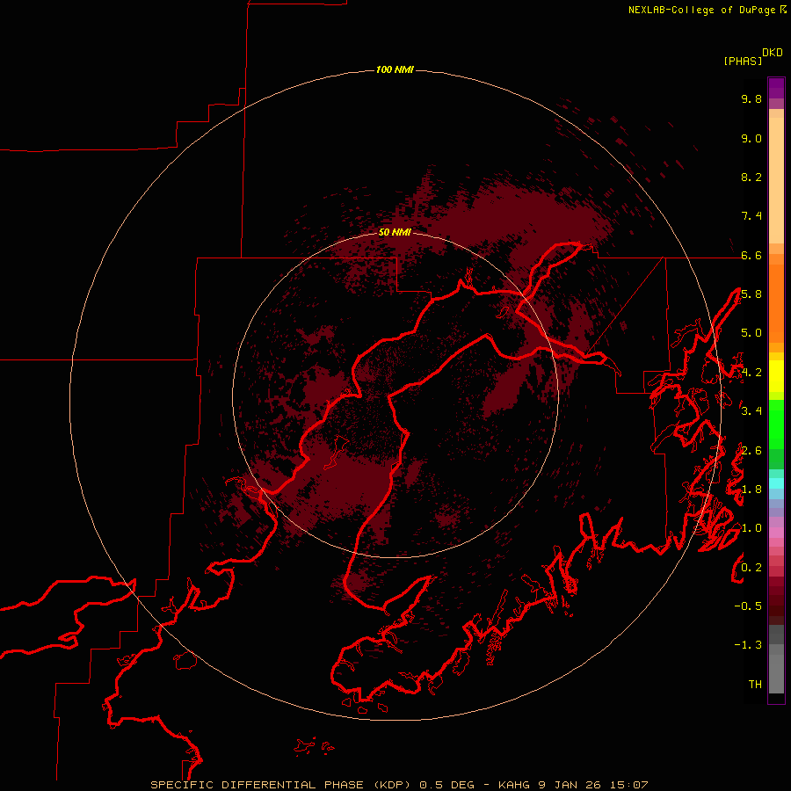Click the 8.2 scale label
Image resolution: width=791 pixels, height=791 pixels.
click(751, 177)
